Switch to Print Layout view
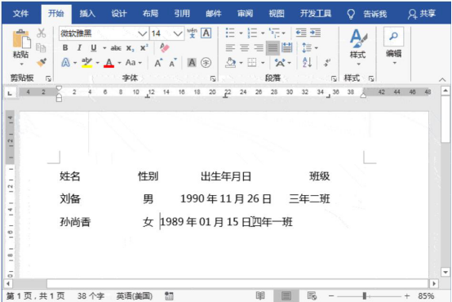Viewport: 452px width, 302px height. (286, 295)
